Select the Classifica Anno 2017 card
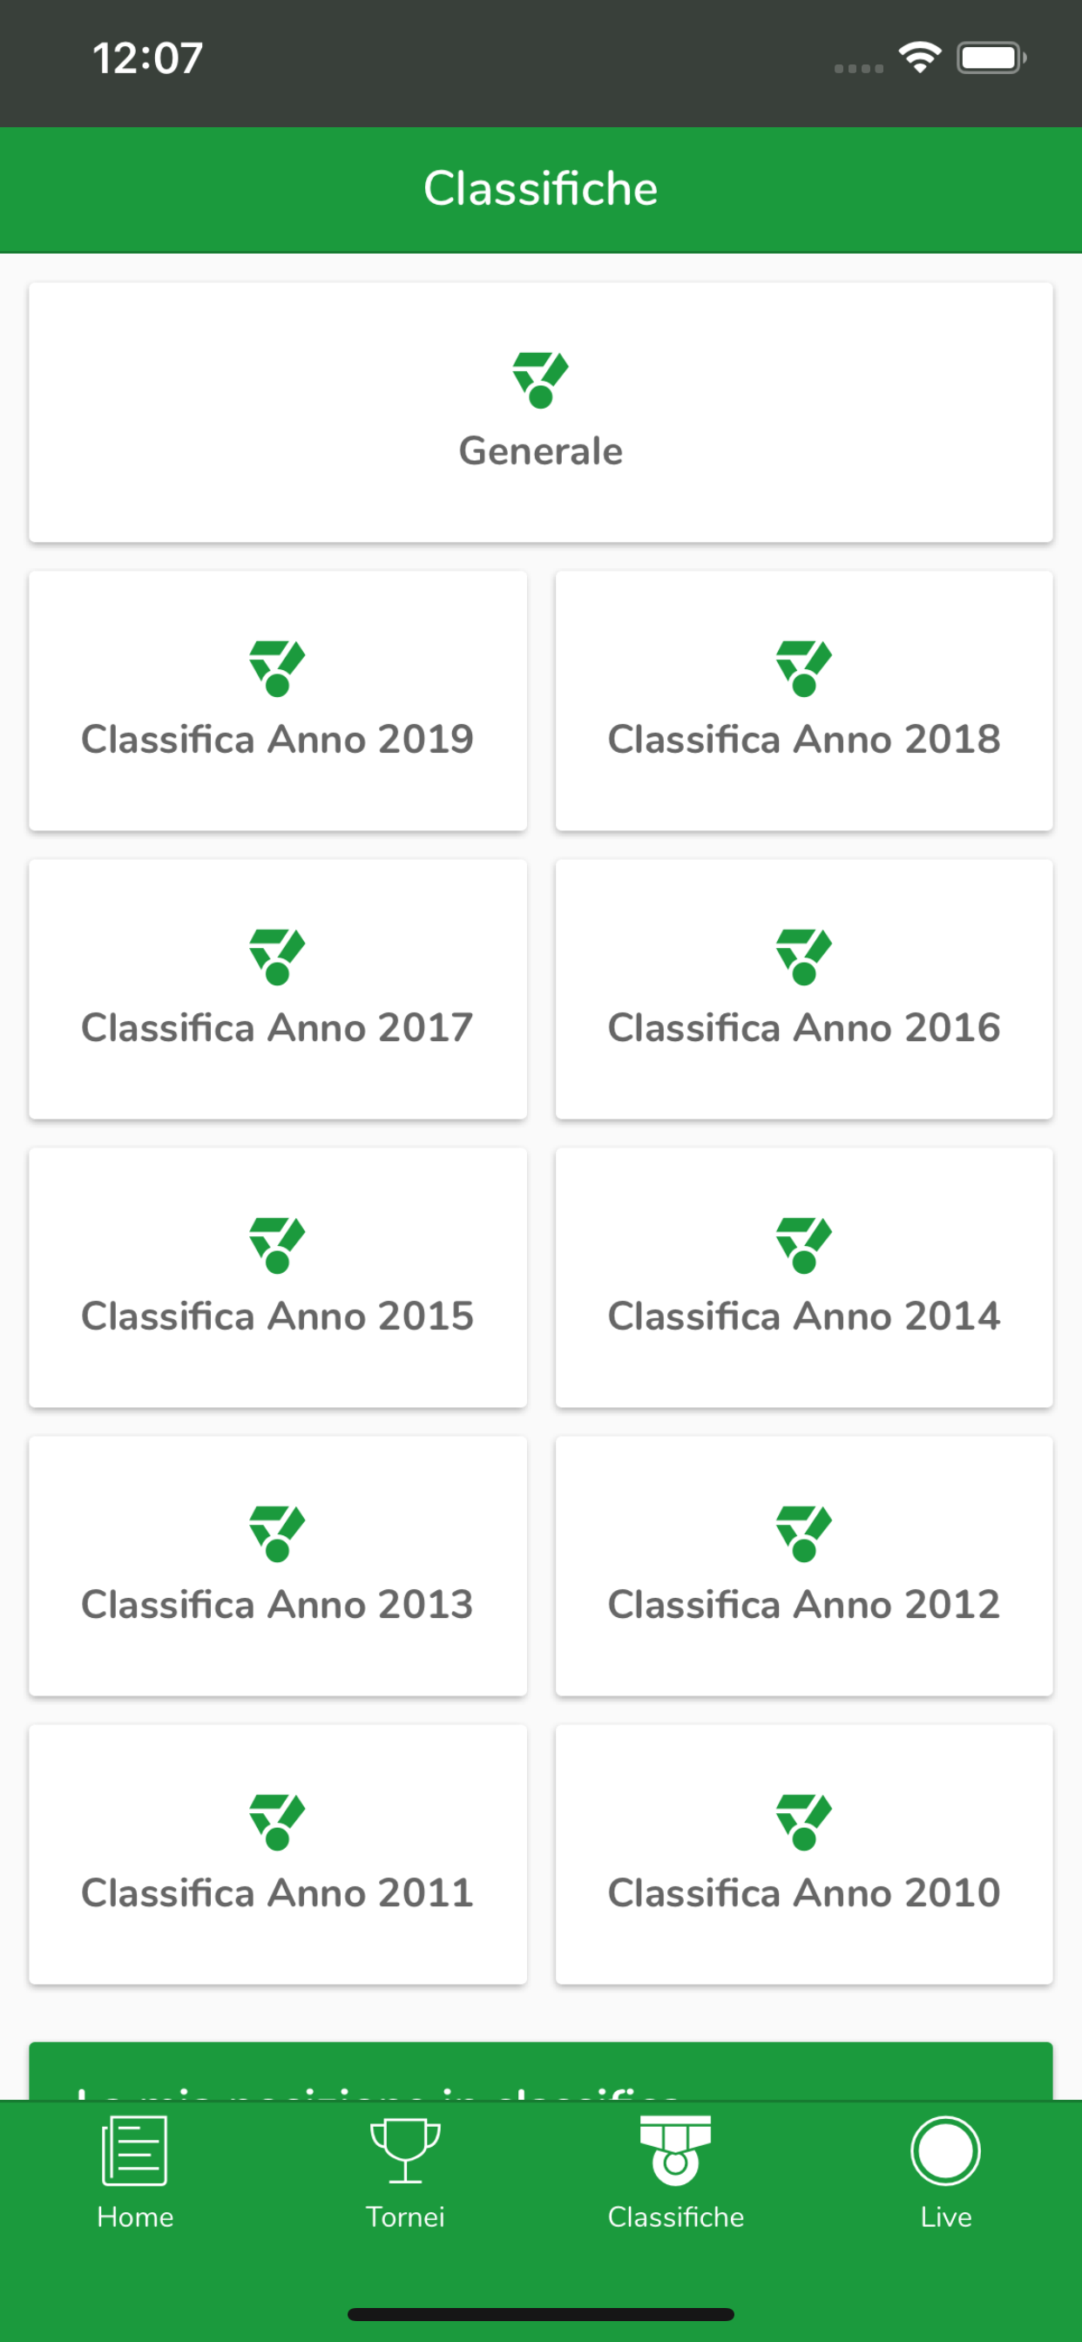This screenshot has height=2342, width=1082. pyautogui.click(x=277, y=988)
